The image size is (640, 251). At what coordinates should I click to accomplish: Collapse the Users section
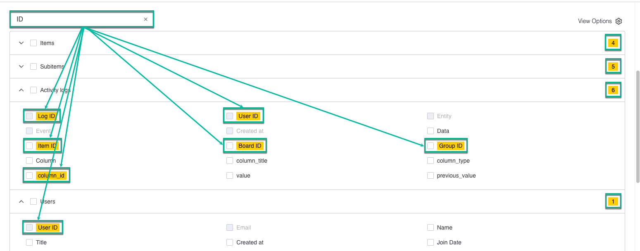pos(21,201)
